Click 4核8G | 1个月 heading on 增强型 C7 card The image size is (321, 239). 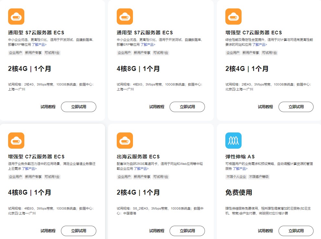(30, 192)
